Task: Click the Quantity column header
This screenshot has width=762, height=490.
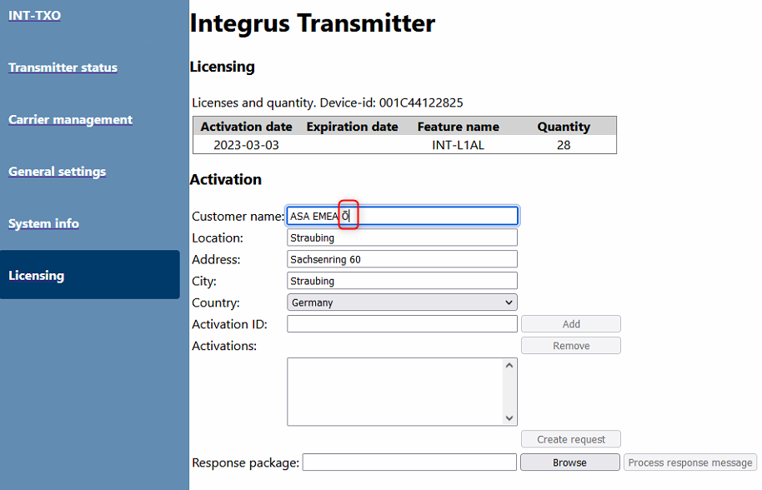Action: (564, 127)
